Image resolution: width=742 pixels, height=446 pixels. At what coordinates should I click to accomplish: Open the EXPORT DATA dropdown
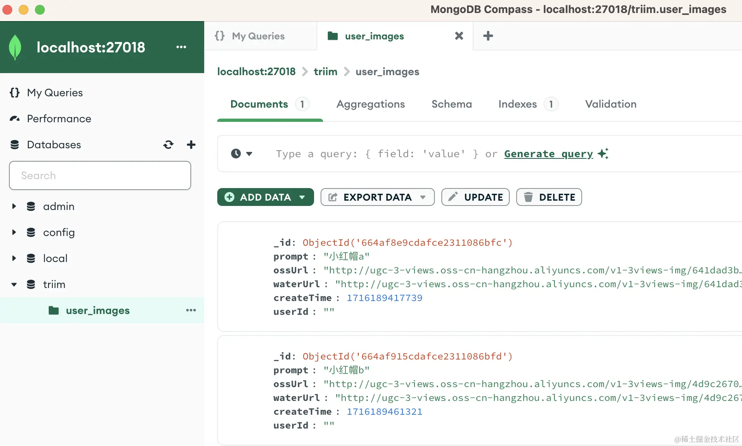coord(423,197)
